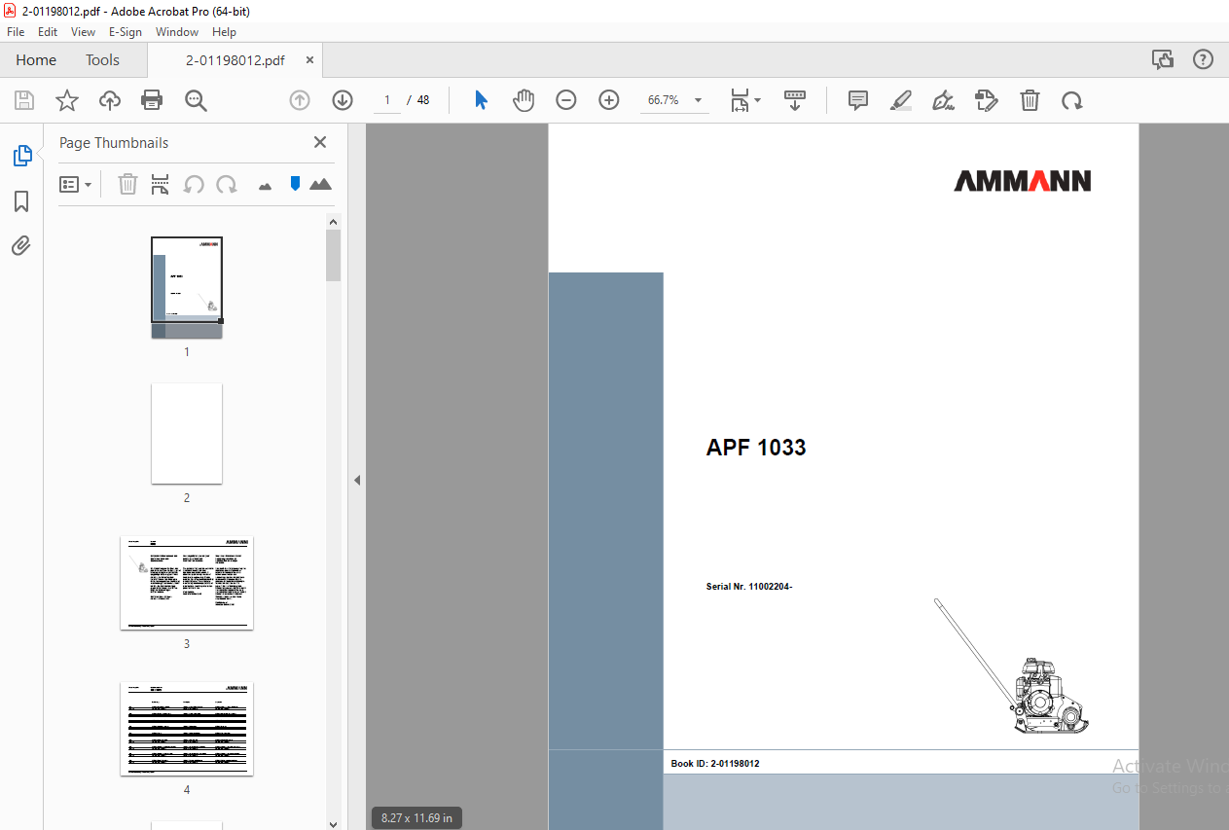Screen dimensions: 1229x830
Task: Open the thumbnail panel's page-management tool
Action: (161, 184)
